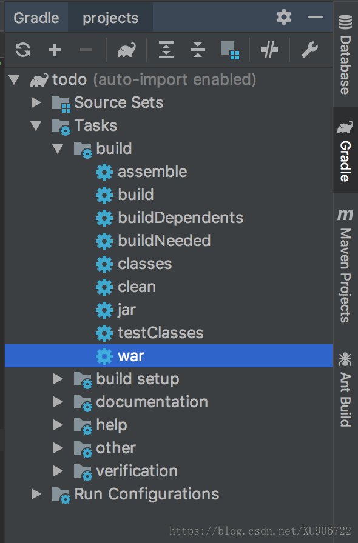Open the Database side tab
Viewport: 358px width, 543px height.
(x=345, y=55)
